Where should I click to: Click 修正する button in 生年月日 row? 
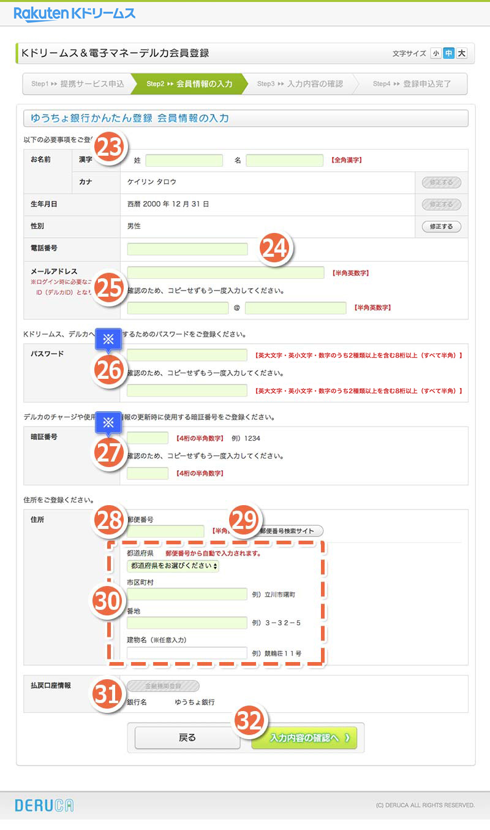tap(441, 204)
